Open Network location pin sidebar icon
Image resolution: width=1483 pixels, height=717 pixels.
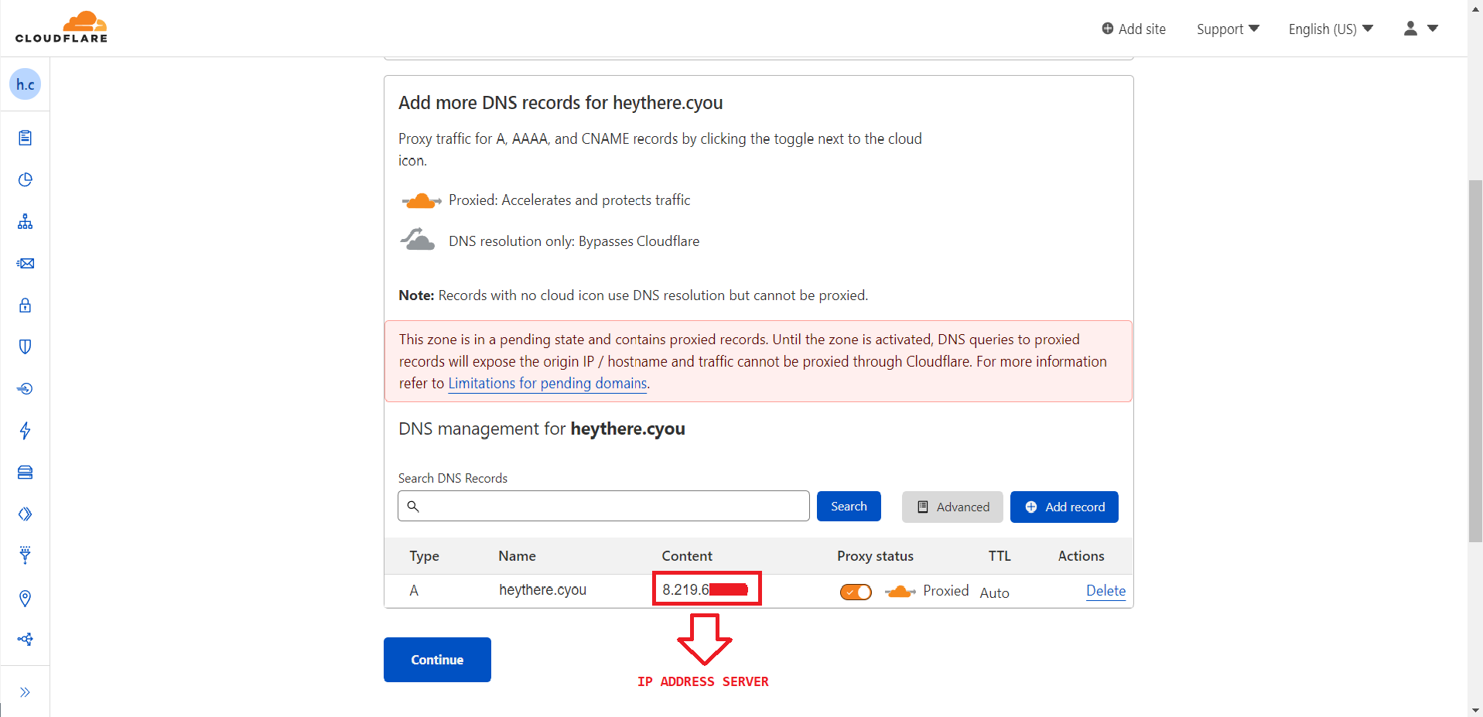(25, 598)
